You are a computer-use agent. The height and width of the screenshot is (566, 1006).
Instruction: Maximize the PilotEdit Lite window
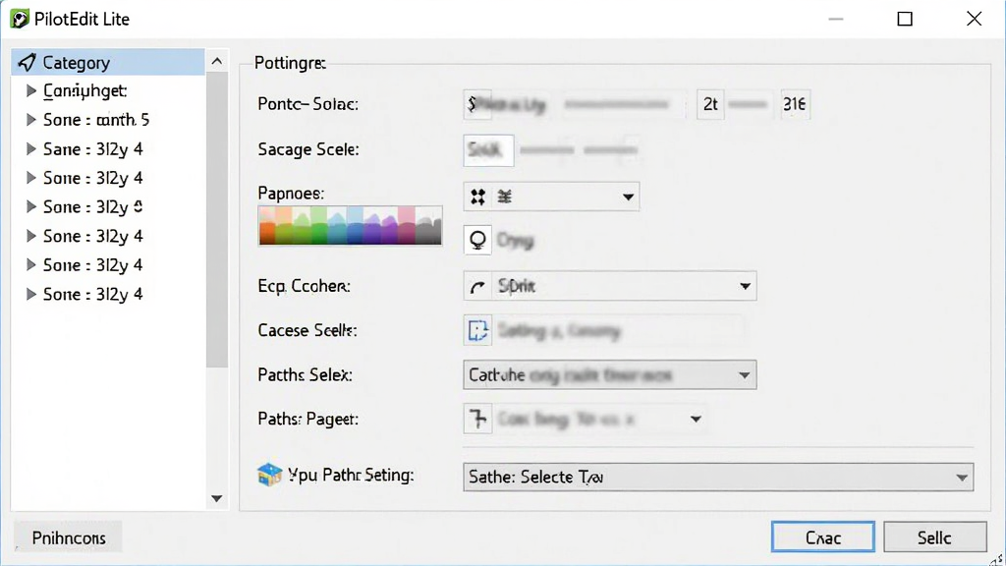point(905,19)
